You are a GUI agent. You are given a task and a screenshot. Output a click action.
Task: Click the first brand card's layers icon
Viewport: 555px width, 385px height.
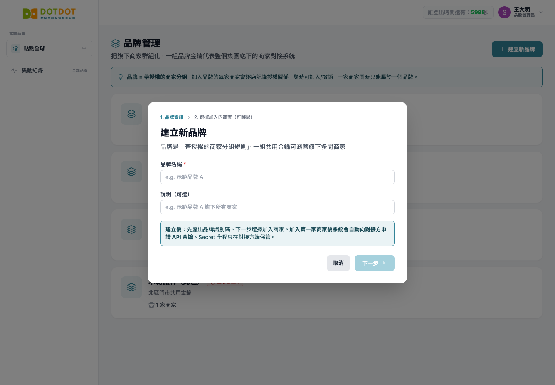coord(131,114)
